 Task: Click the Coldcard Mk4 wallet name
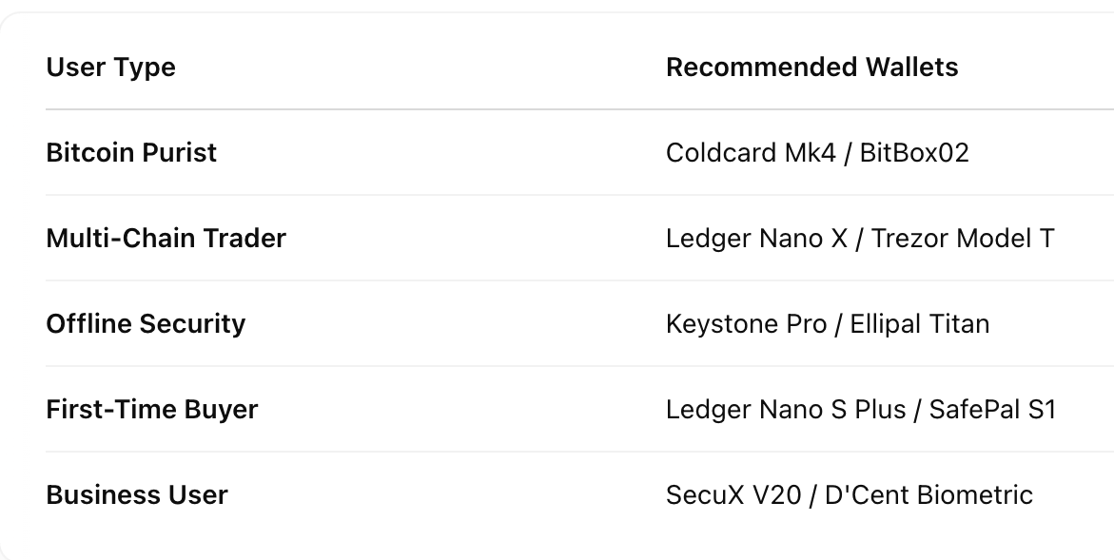747,153
